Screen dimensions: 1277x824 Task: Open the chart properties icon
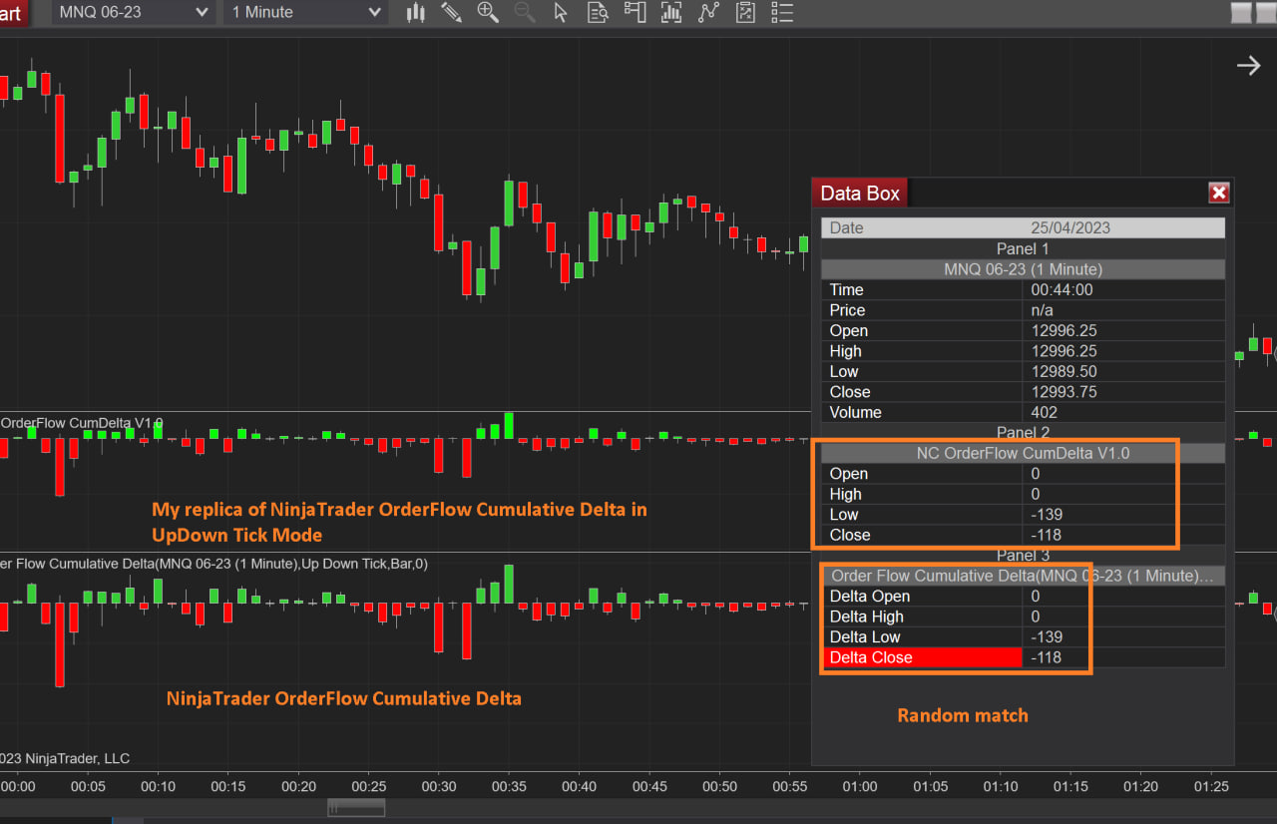(745, 13)
